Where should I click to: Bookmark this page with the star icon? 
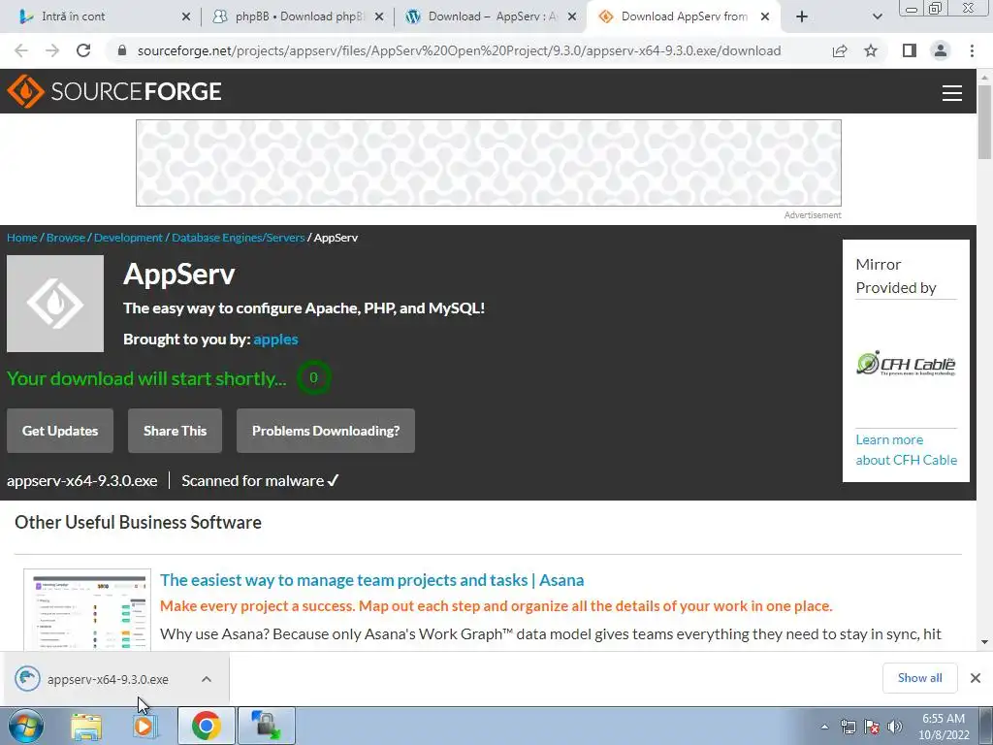tap(871, 50)
